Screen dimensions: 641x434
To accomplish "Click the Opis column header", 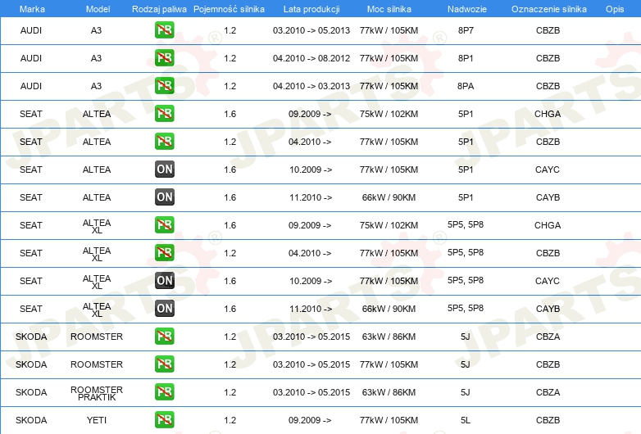I will [615, 9].
